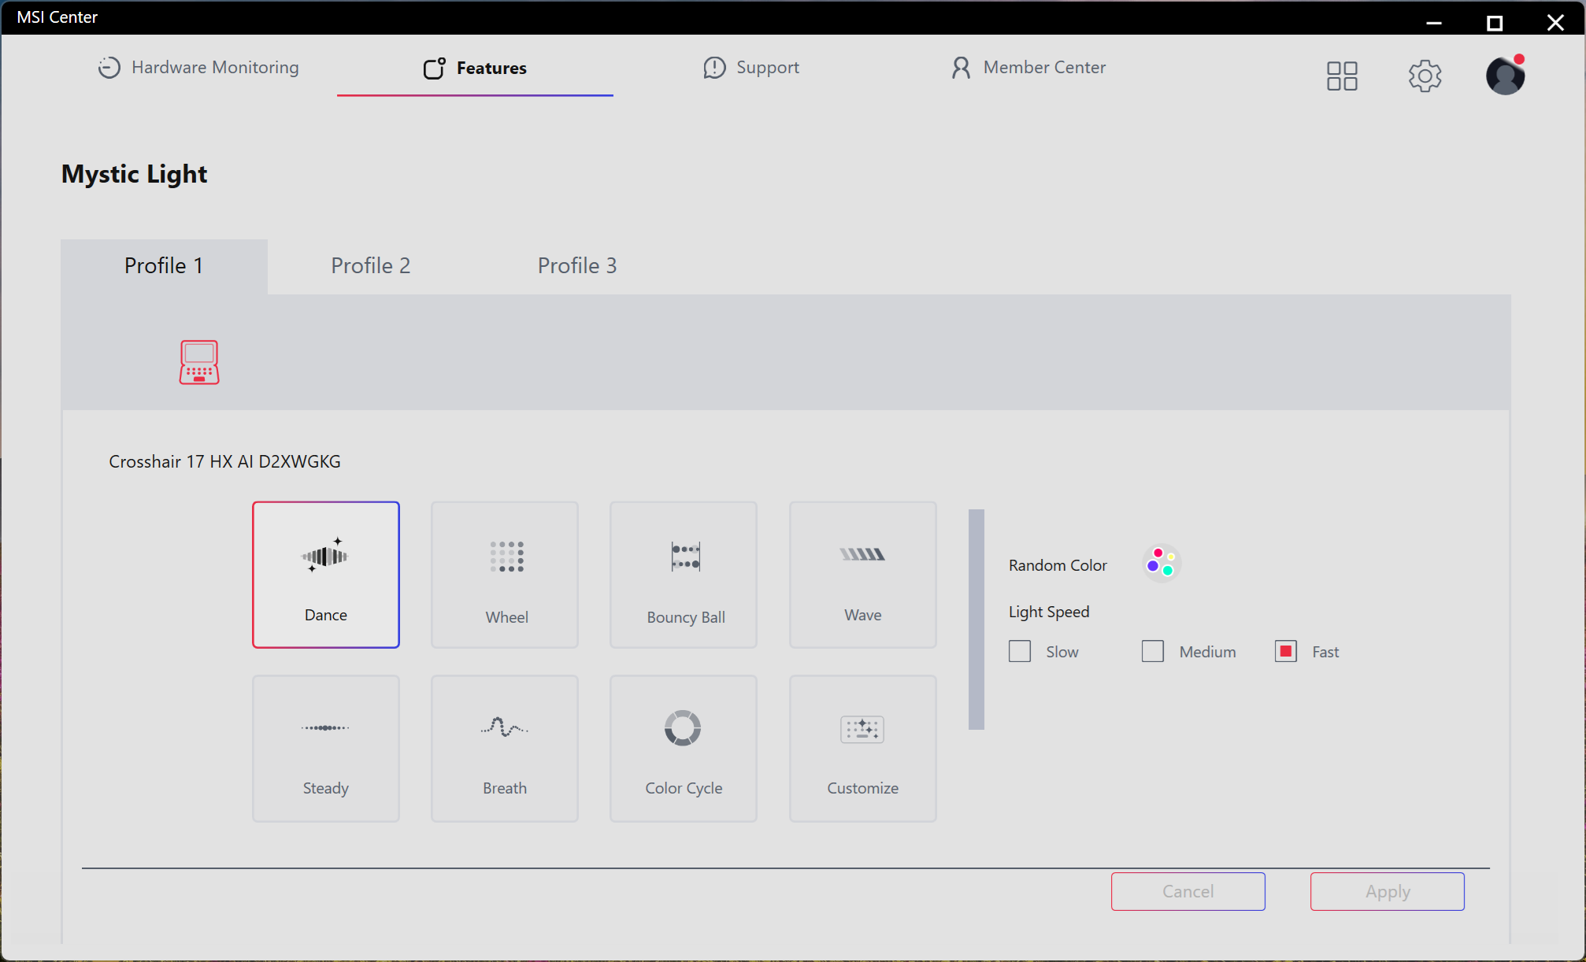Select the Color Cycle effect
The height and width of the screenshot is (962, 1586).
pyautogui.click(x=684, y=749)
